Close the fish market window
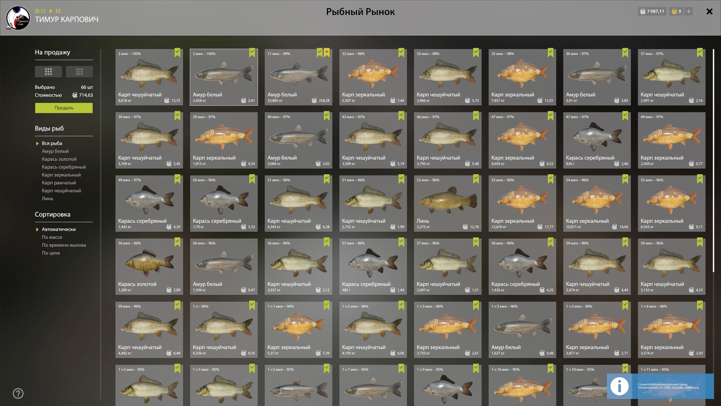 click(x=709, y=12)
